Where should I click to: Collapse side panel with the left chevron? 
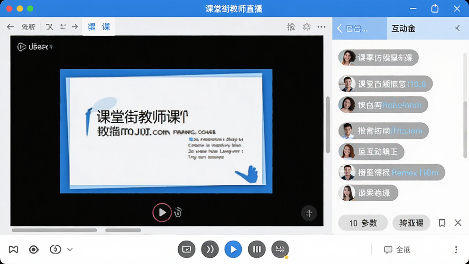pyautogui.click(x=458, y=28)
